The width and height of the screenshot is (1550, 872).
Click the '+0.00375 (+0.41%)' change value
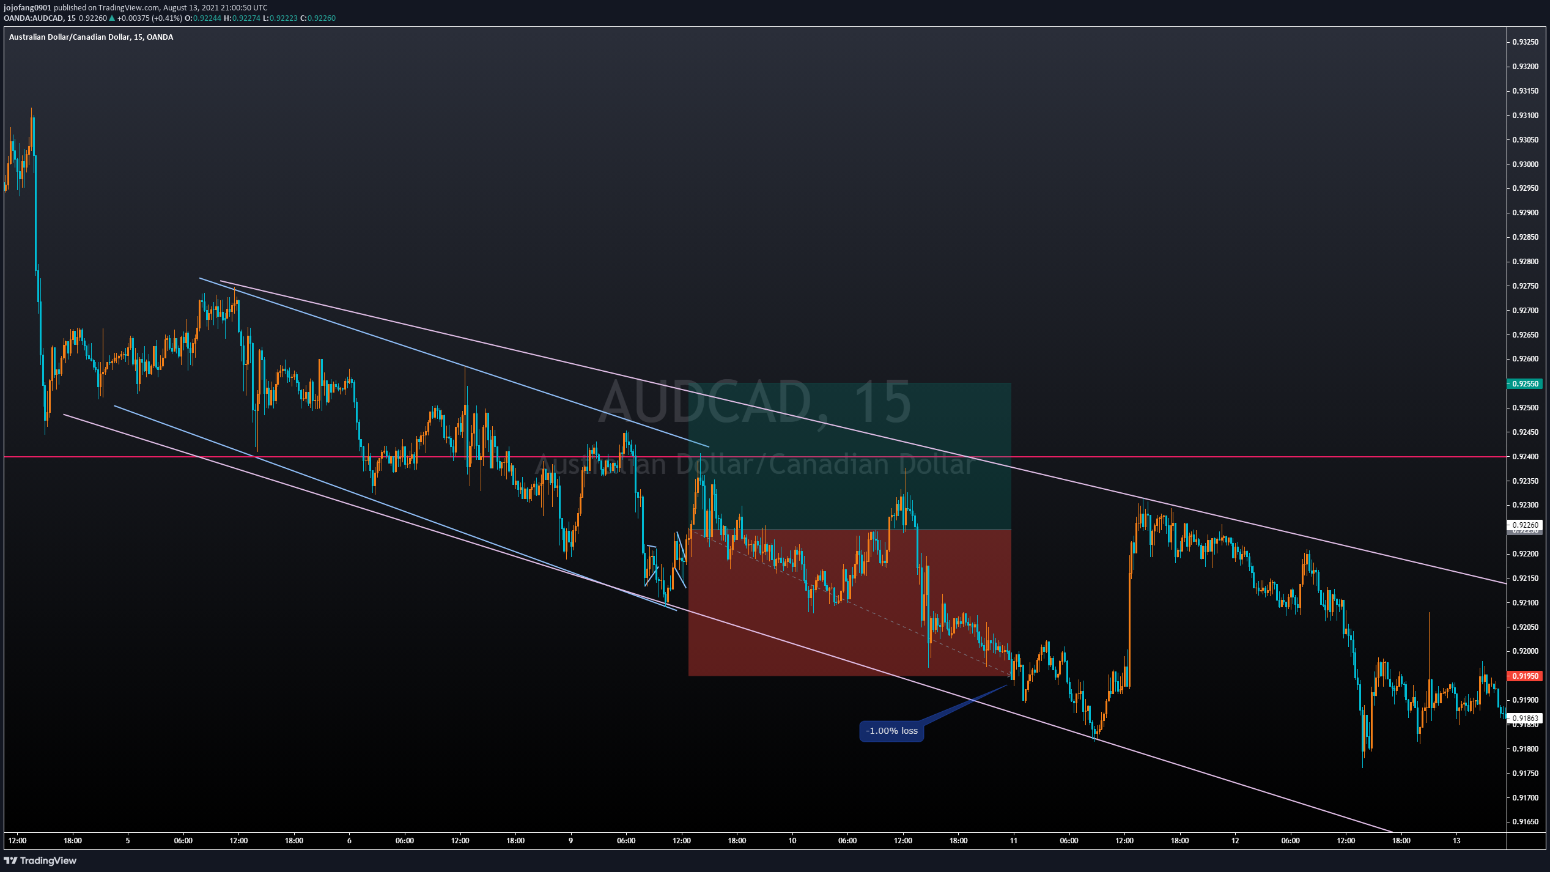coord(150,18)
